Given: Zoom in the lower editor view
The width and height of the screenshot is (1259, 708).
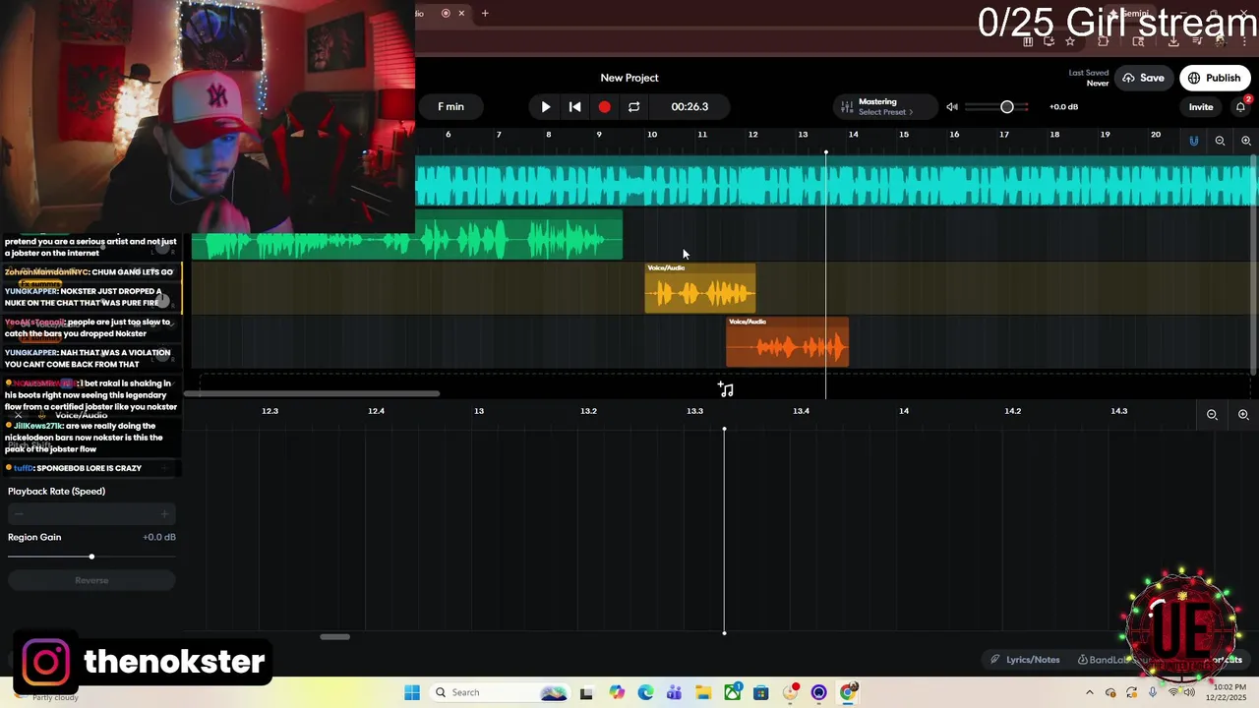Looking at the screenshot, I should click(1243, 415).
